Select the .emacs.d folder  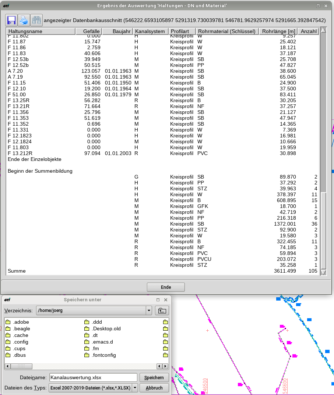tap(103, 342)
